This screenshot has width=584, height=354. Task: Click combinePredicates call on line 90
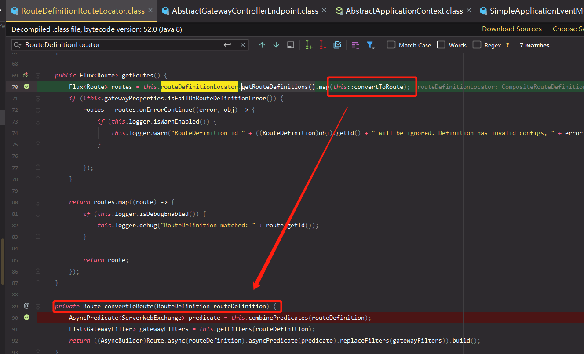tap(278, 317)
